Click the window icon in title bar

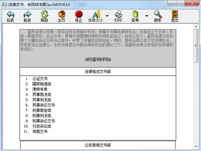click(4, 3)
